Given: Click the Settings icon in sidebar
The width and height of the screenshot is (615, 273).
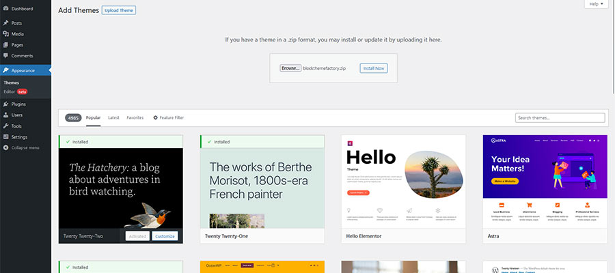Looking at the screenshot, I should pos(5,137).
